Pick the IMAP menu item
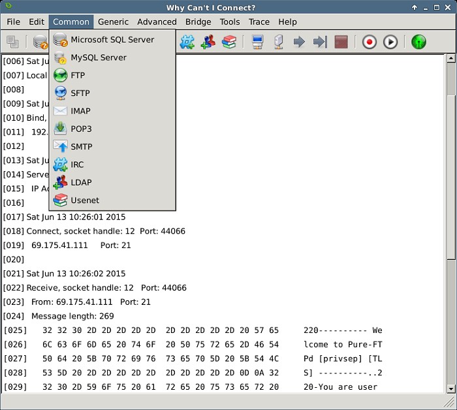 click(80, 111)
